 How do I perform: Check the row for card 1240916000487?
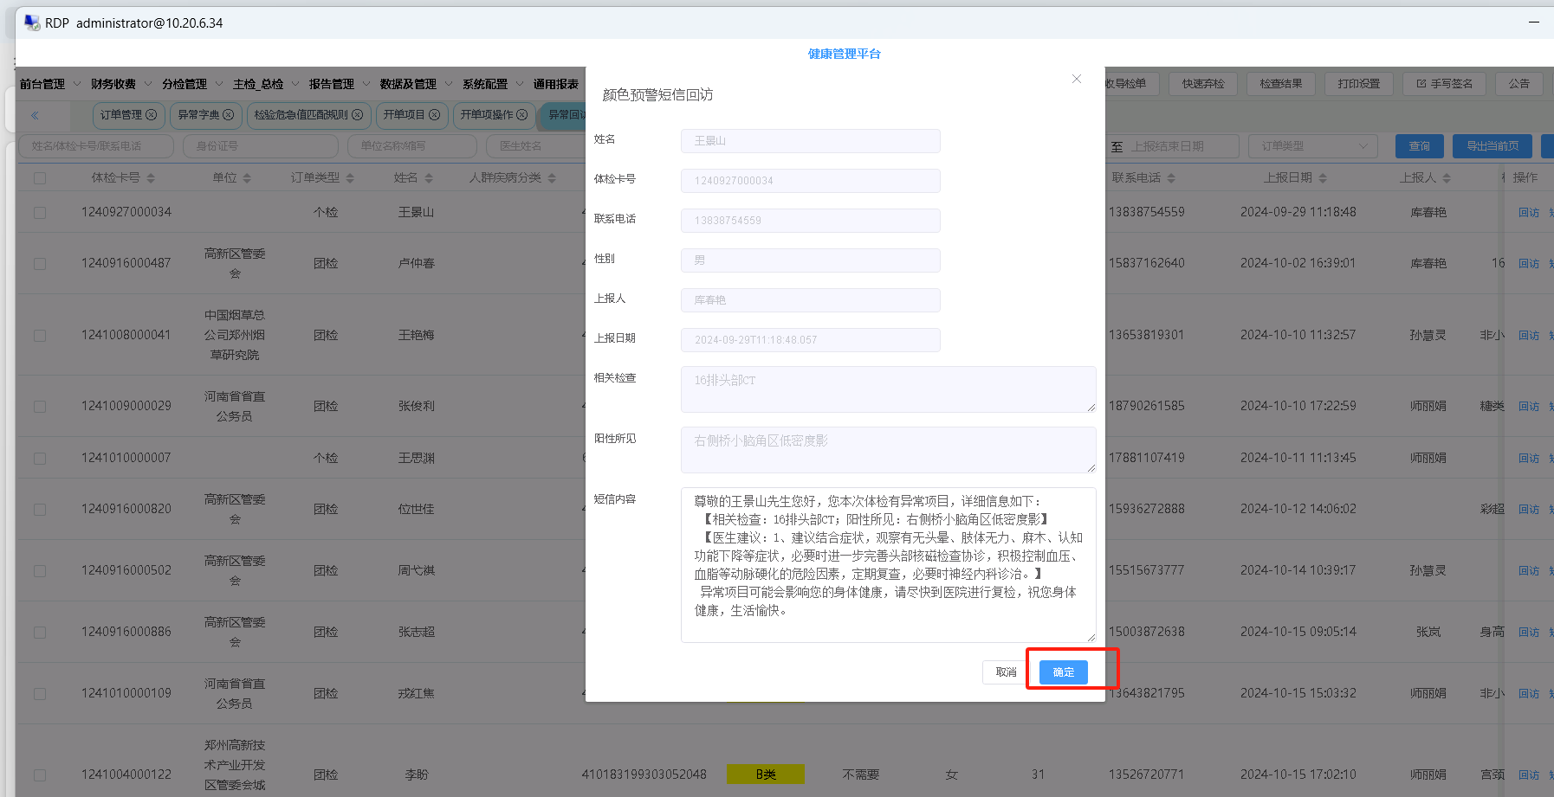pos(40,264)
